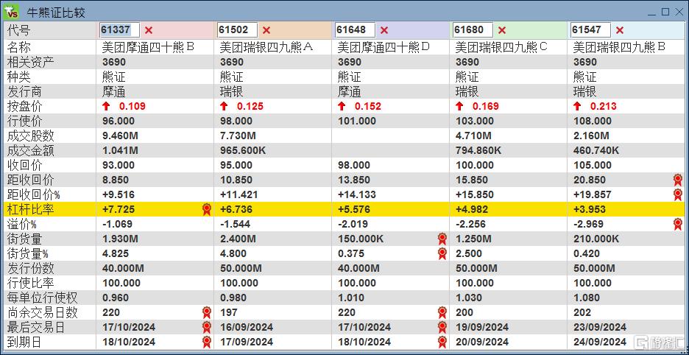Click the red up arrow beside 0.152
Viewport: 689px width, 355px height.
click(342, 106)
